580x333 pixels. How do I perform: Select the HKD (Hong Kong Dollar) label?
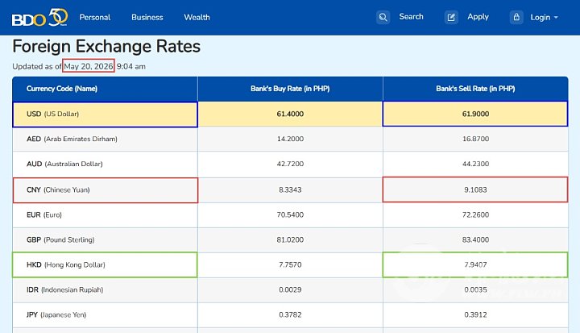click(x=66, y=264)
